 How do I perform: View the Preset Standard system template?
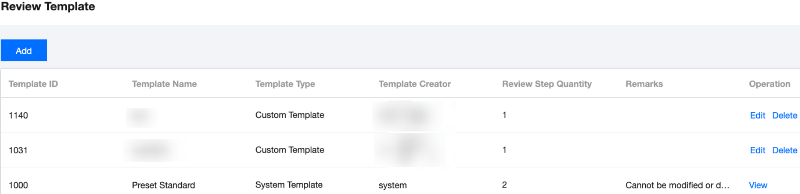[758, 185]
